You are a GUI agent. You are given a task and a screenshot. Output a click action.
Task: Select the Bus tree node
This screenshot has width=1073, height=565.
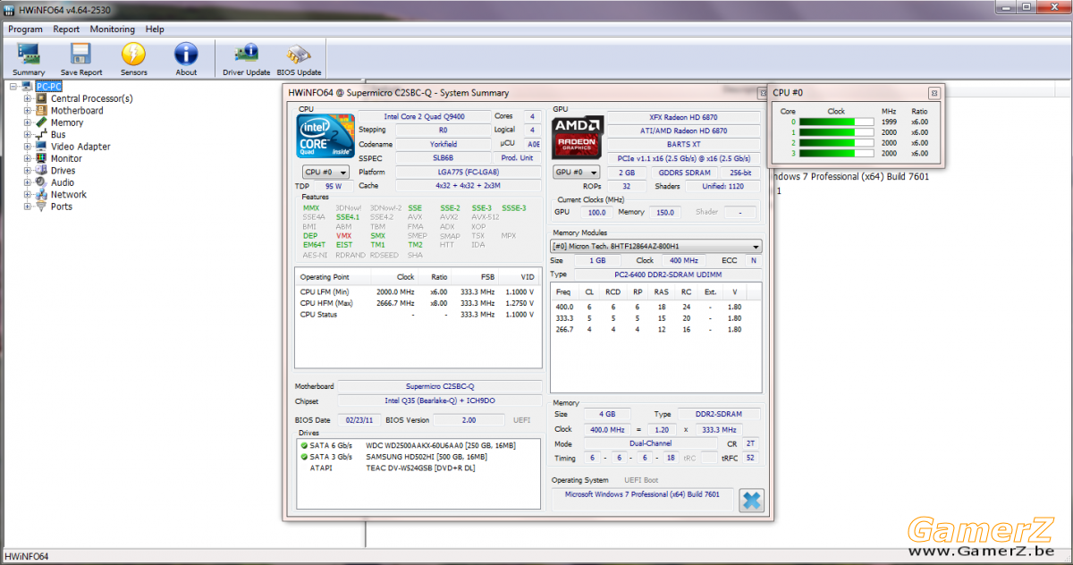[58, 135]
